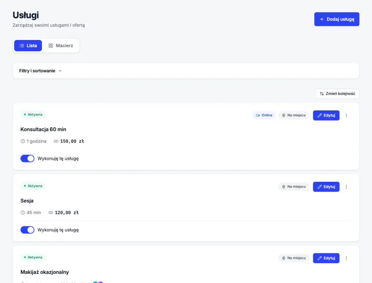Viewport: 372px width, 283px height.
Task: Click the Zmień kolejność button
Action: 337,94
